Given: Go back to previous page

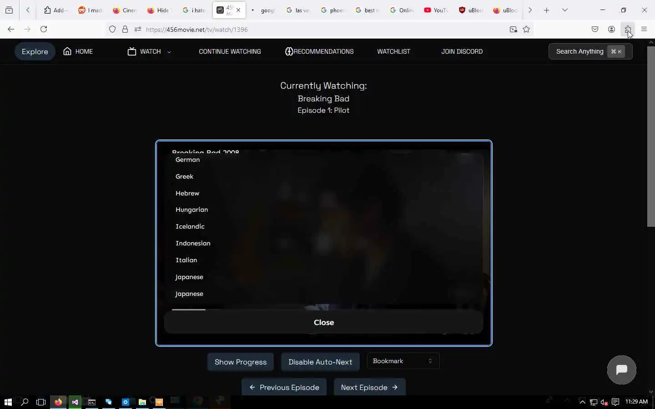Looking at the screenshot, I should pos(11,29).
